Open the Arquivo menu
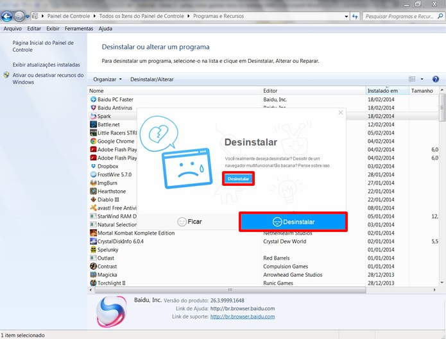 [x=13, y=29]
